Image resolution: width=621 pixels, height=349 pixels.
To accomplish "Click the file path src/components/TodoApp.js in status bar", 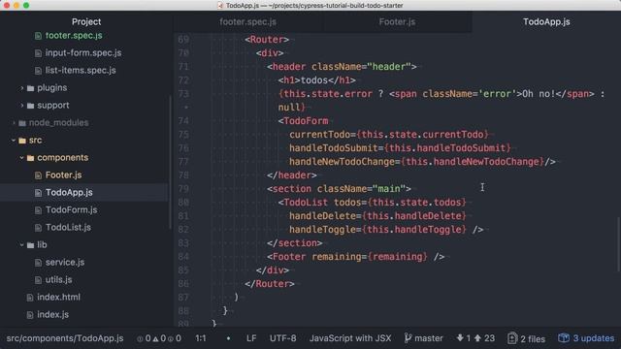I will pyautogui.click(x=65, y=338).
